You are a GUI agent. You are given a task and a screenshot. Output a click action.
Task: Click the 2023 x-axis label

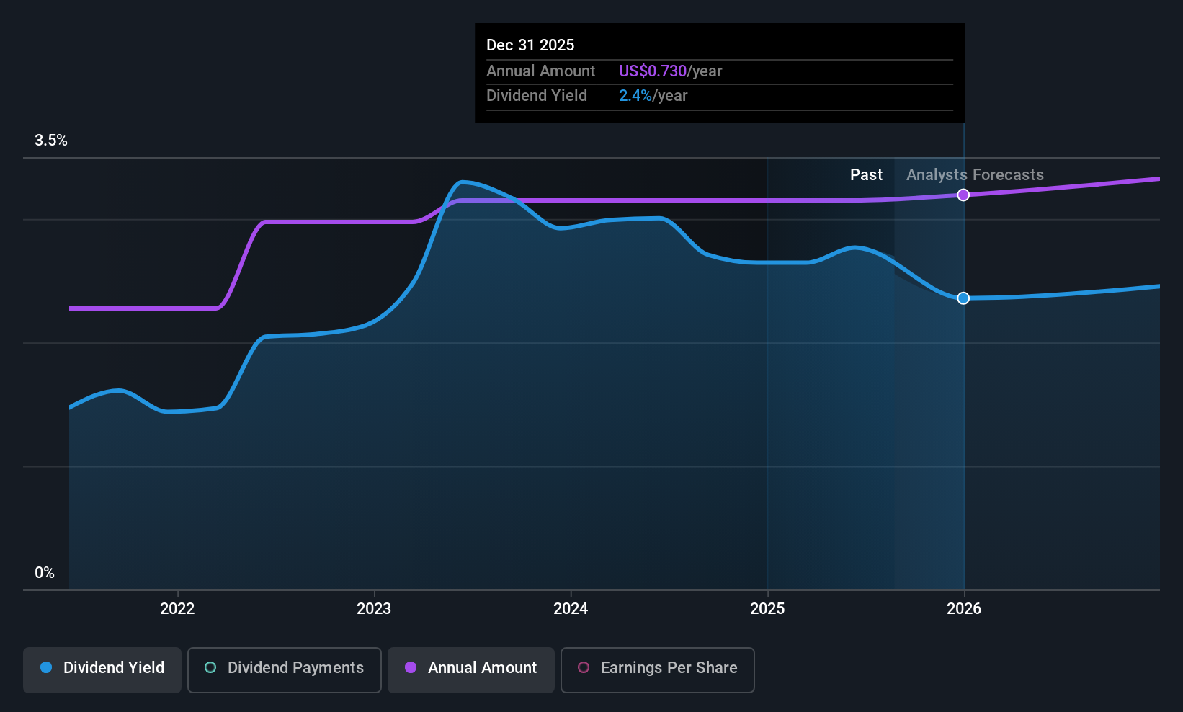click(374, 609)
